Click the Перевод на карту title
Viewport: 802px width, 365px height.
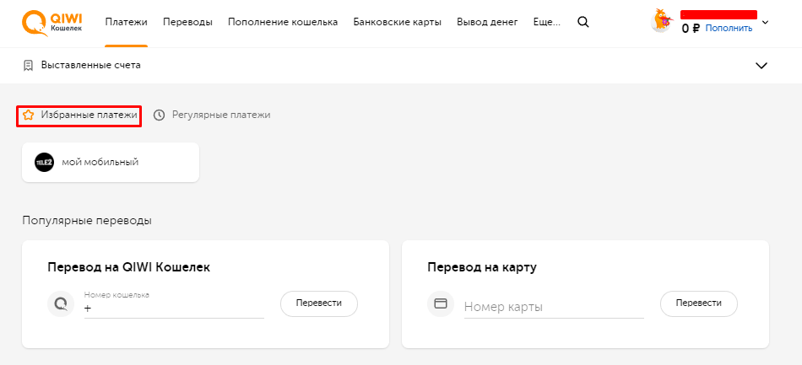[482, 267]
